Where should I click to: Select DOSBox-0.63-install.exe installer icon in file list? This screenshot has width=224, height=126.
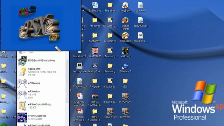click(x=22, y=61)
